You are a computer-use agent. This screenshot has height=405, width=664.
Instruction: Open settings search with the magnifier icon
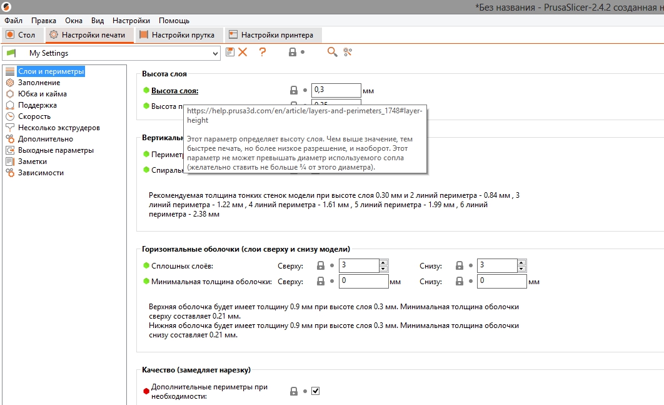click(x=333, y=52)
